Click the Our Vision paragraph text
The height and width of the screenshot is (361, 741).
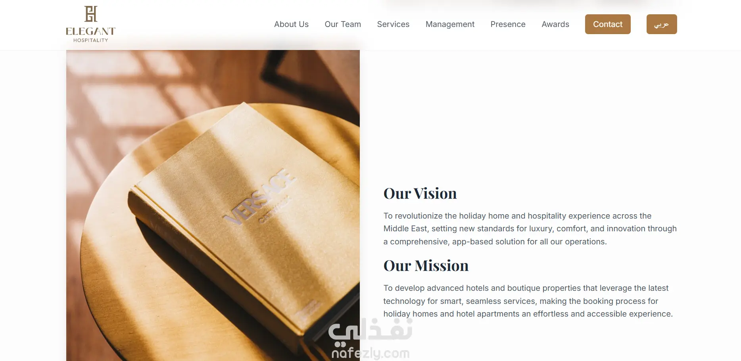(530, 229)
